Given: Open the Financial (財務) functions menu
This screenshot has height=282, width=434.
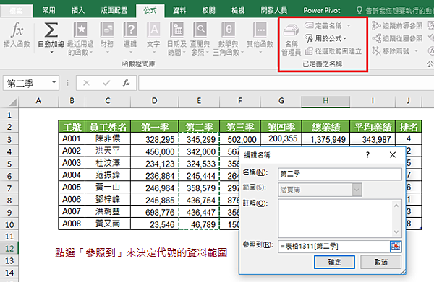Looking at the screenshot, I should point(107,38).
